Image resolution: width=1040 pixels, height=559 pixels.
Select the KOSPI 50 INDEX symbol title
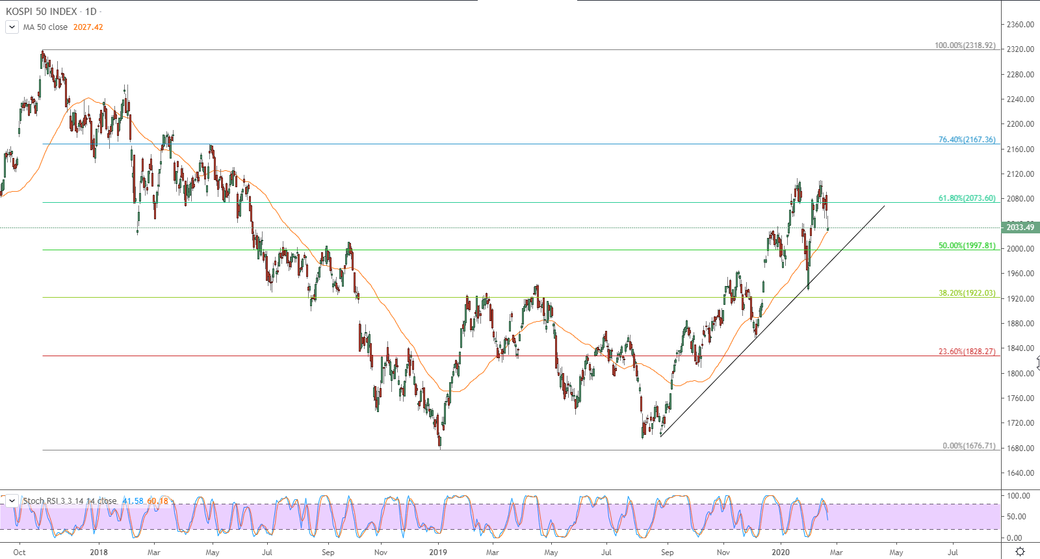click(42, 12)
